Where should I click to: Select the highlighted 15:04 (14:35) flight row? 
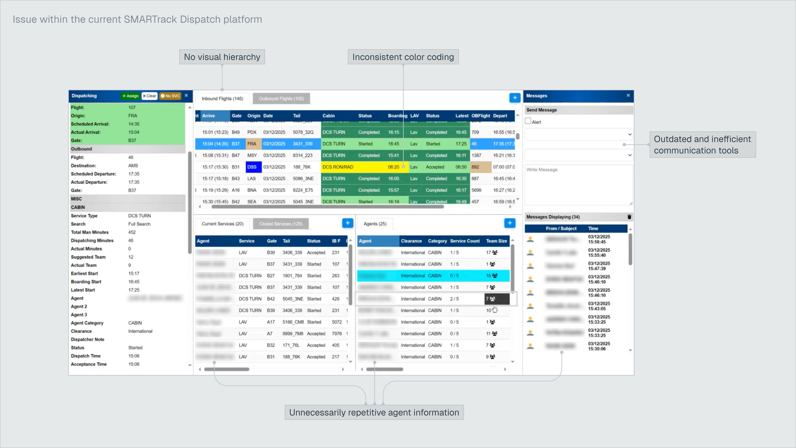point(355,144)
